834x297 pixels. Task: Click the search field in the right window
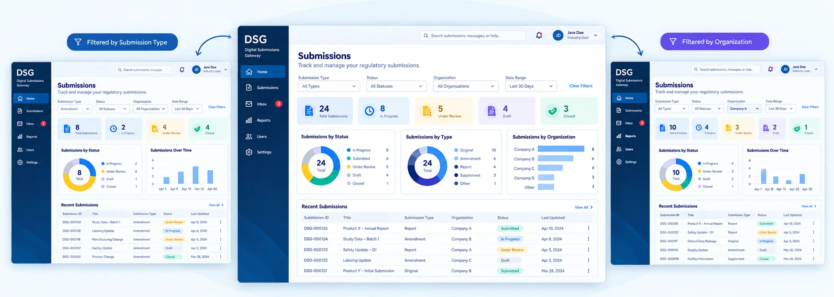(725, 69)
